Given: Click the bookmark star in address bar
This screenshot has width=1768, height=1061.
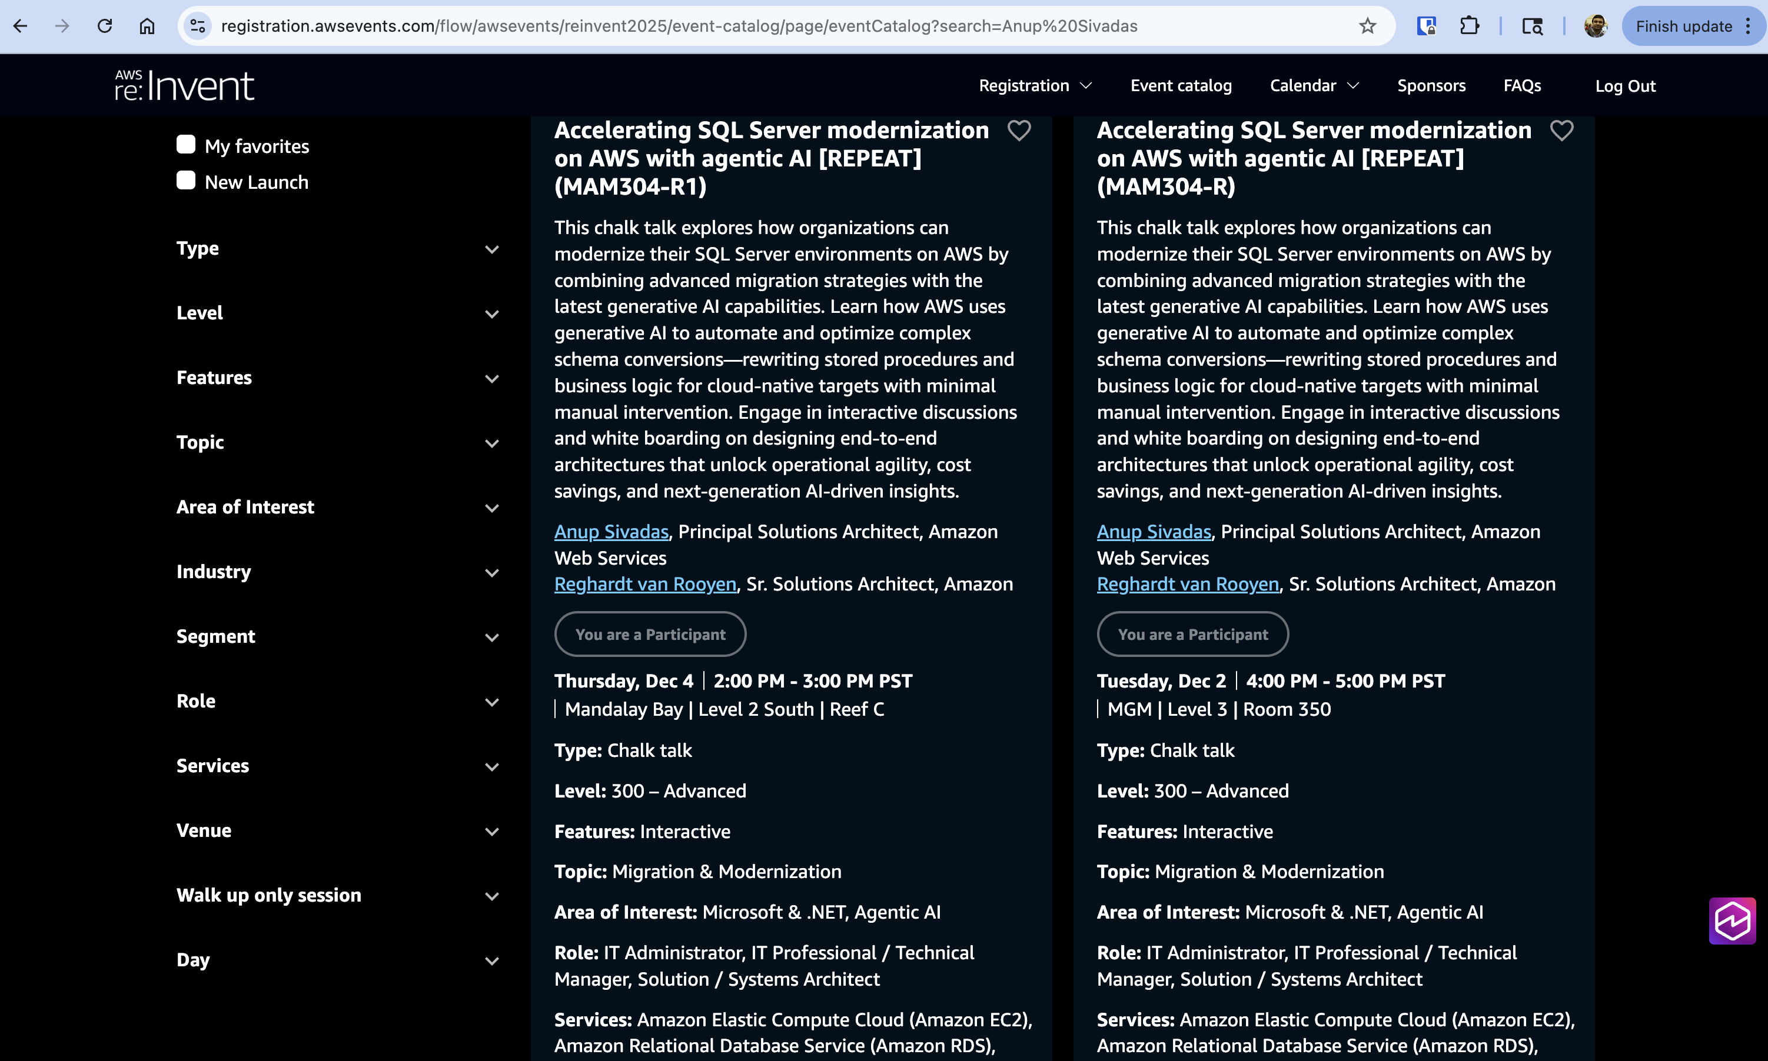Looking at the screenshot, I should [x=1367, y=26].
